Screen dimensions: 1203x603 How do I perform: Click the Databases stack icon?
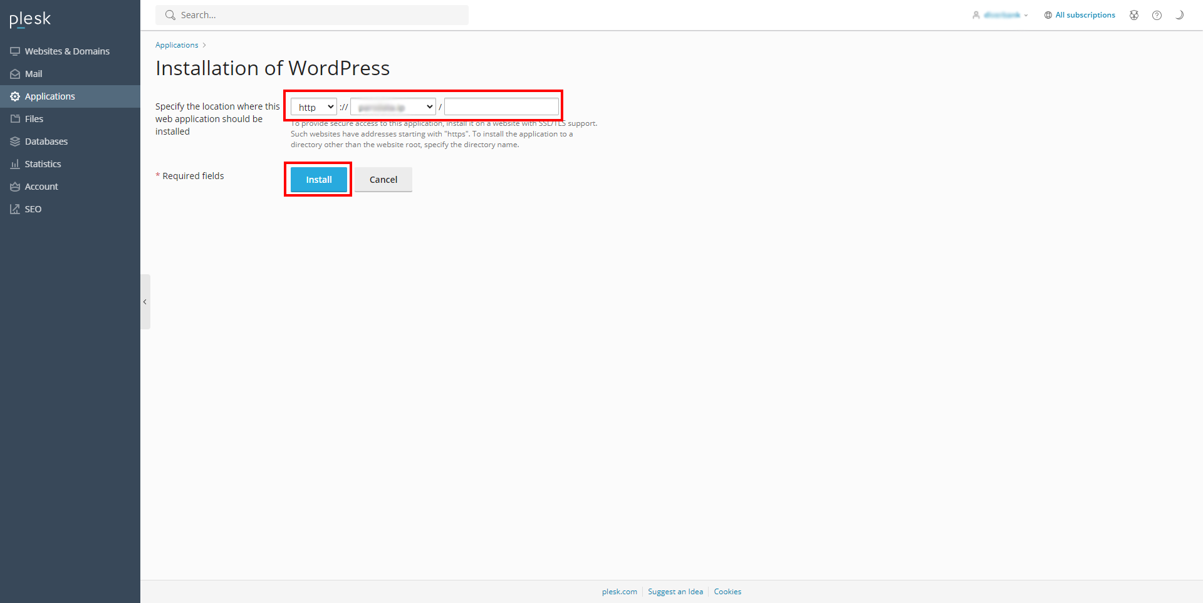click(x=15, y=142)
